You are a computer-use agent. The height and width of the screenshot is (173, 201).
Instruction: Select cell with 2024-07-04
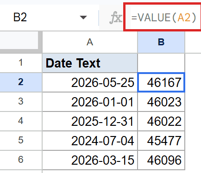90,141
